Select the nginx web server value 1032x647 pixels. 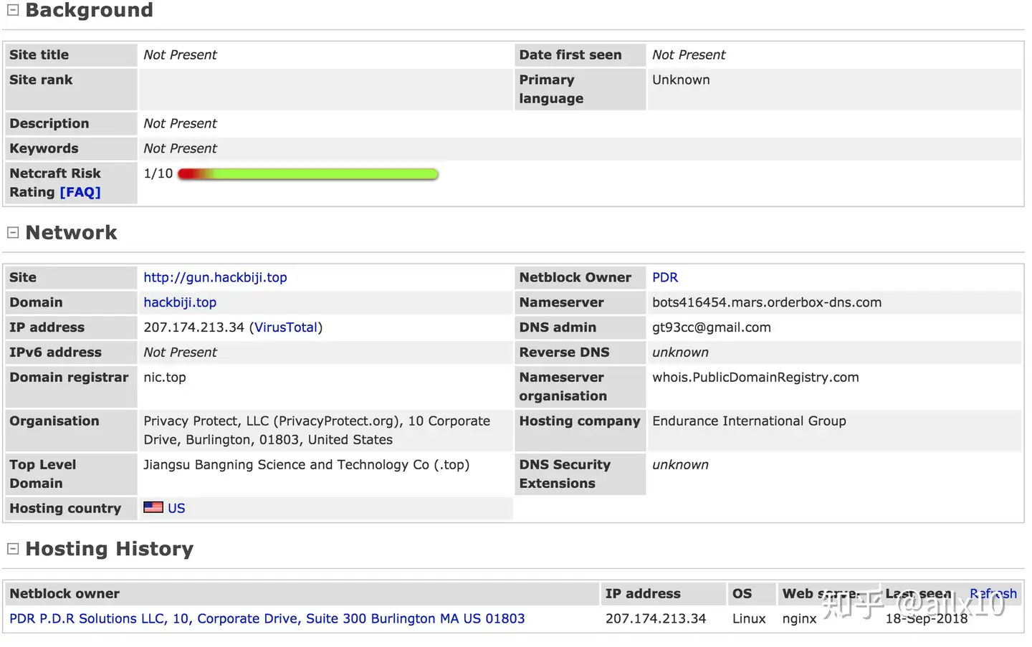click(x=800, y=618)
